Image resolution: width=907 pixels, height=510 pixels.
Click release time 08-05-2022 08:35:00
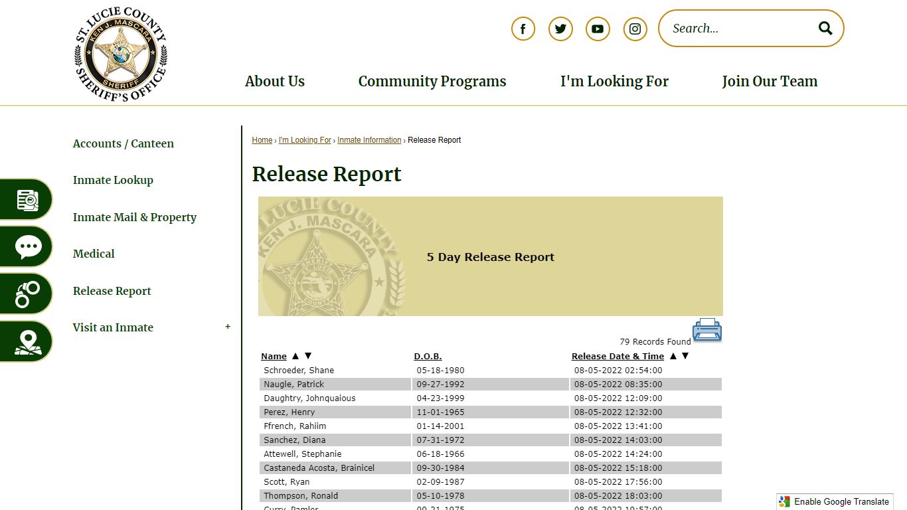click(618, 384)
